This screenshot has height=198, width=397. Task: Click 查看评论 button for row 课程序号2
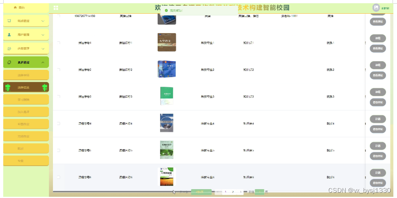tap(378, 75)
